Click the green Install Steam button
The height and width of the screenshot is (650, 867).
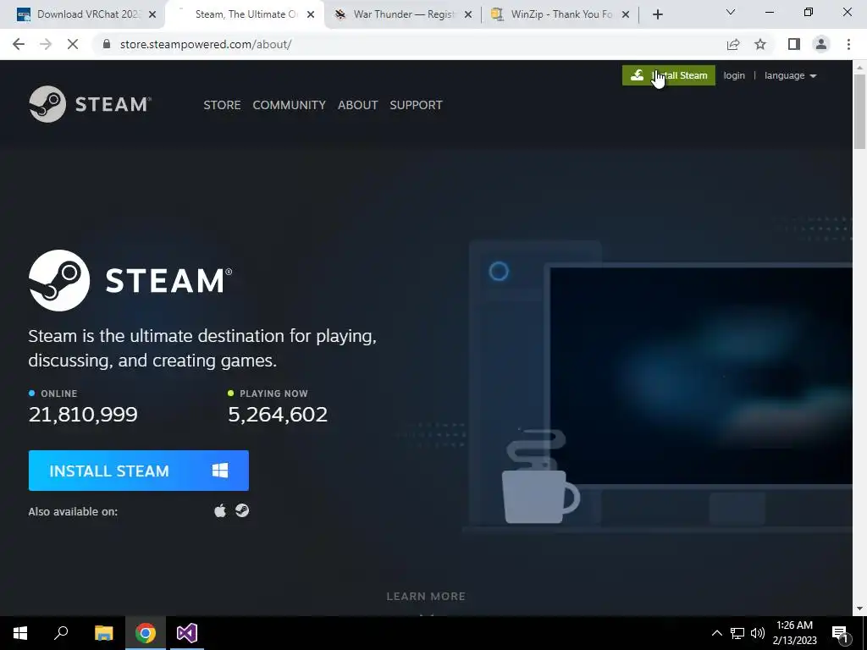[669, 75]
